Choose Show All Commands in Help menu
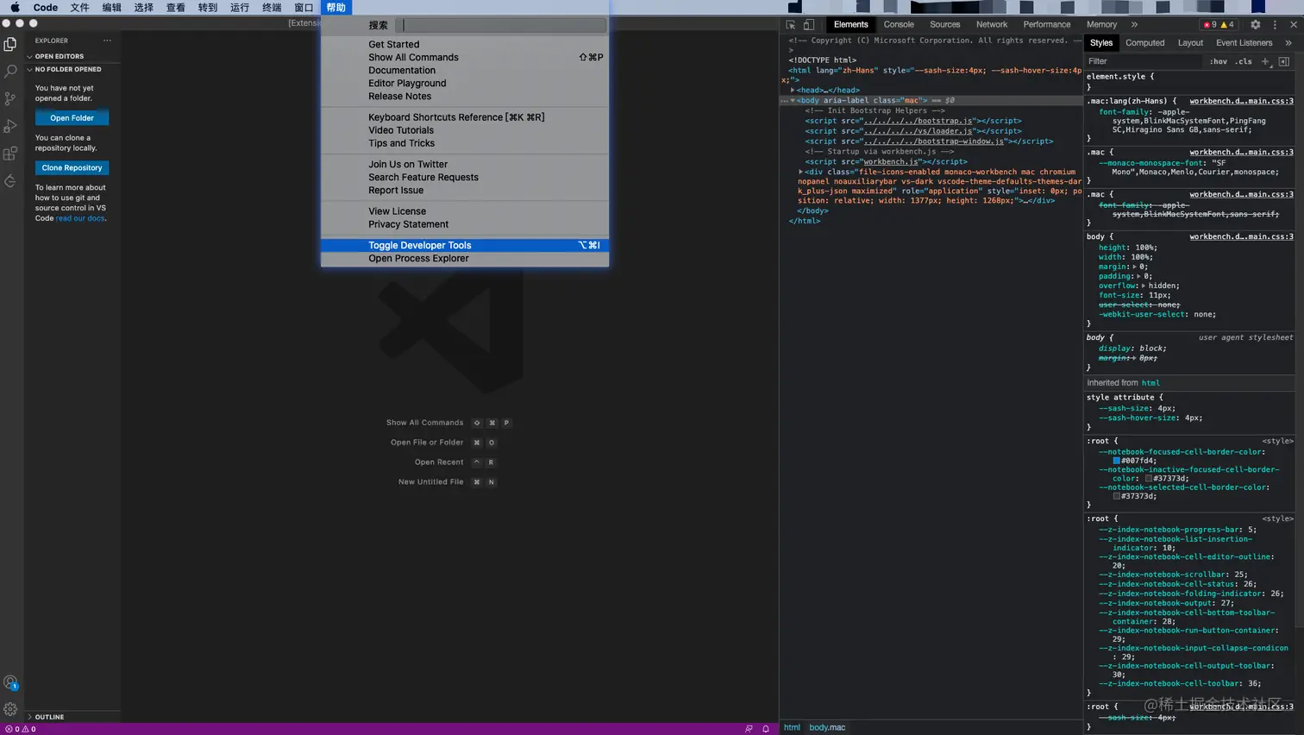Viewport: 1304px width, 735px height. tap(465, 57)
